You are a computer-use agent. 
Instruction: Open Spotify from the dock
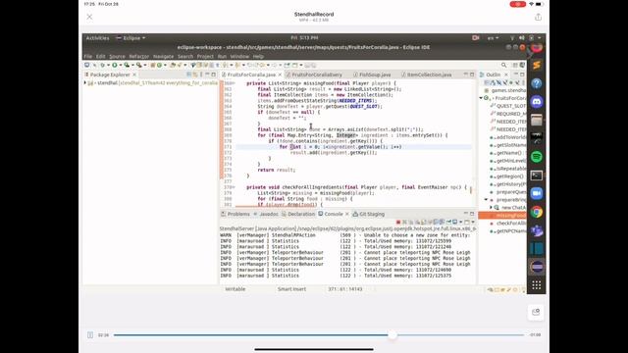click(537, 157)
